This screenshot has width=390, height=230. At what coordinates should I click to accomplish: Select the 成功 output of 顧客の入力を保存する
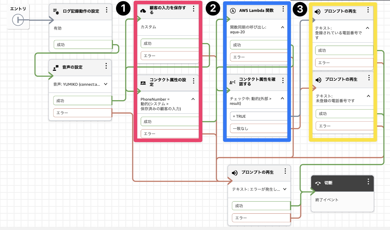point(170,43)
